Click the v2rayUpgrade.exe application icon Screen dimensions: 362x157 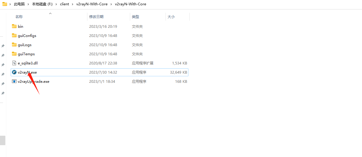(x=14, y=81)
